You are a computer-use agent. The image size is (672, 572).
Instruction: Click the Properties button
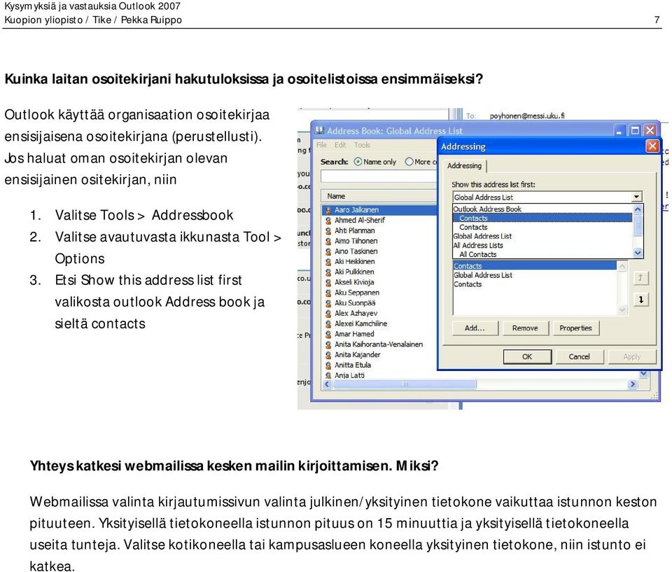point(575,328)
